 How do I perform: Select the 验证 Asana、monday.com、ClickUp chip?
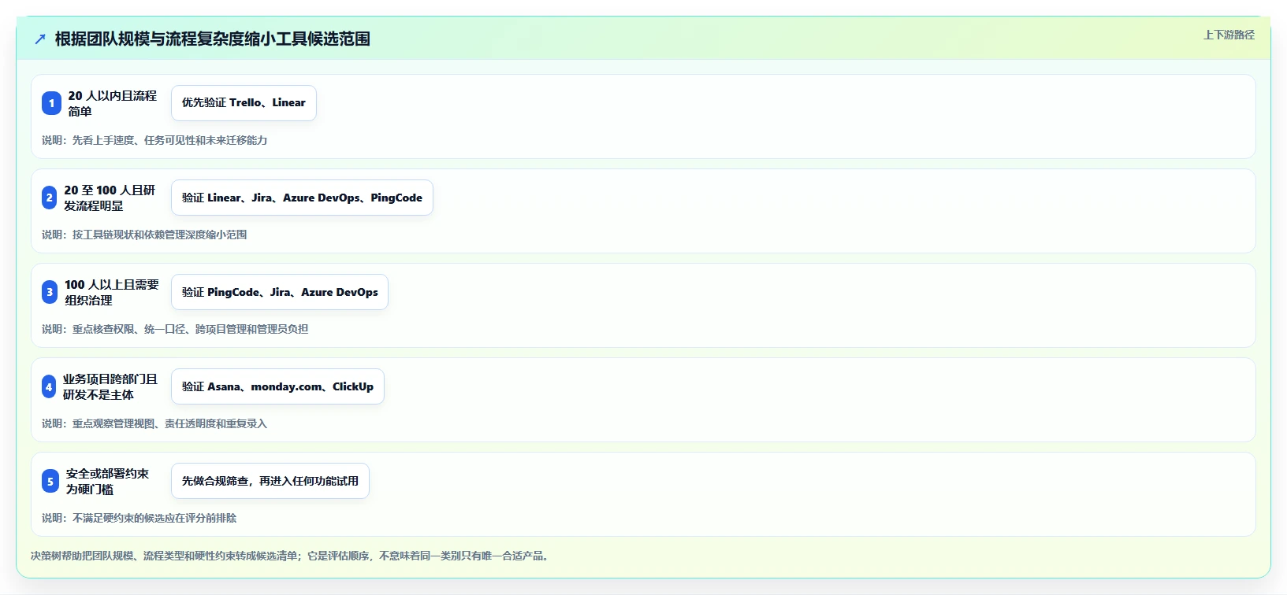tap(277, 386)
